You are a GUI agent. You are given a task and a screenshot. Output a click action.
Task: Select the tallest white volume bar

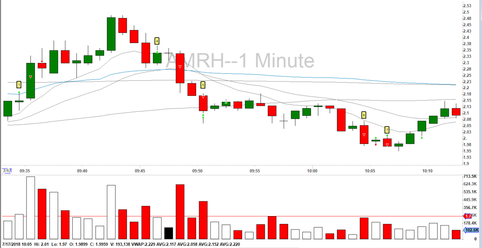[31, 208]
